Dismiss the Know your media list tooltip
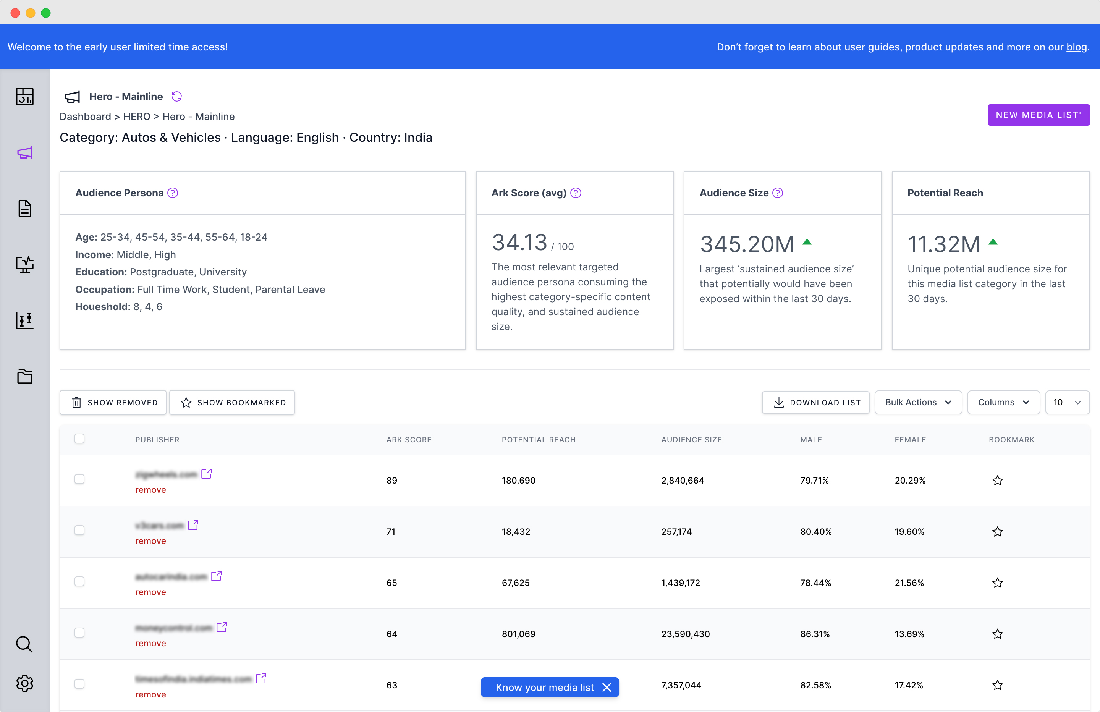Screen dimensions: 1100x712 (607, 688)
